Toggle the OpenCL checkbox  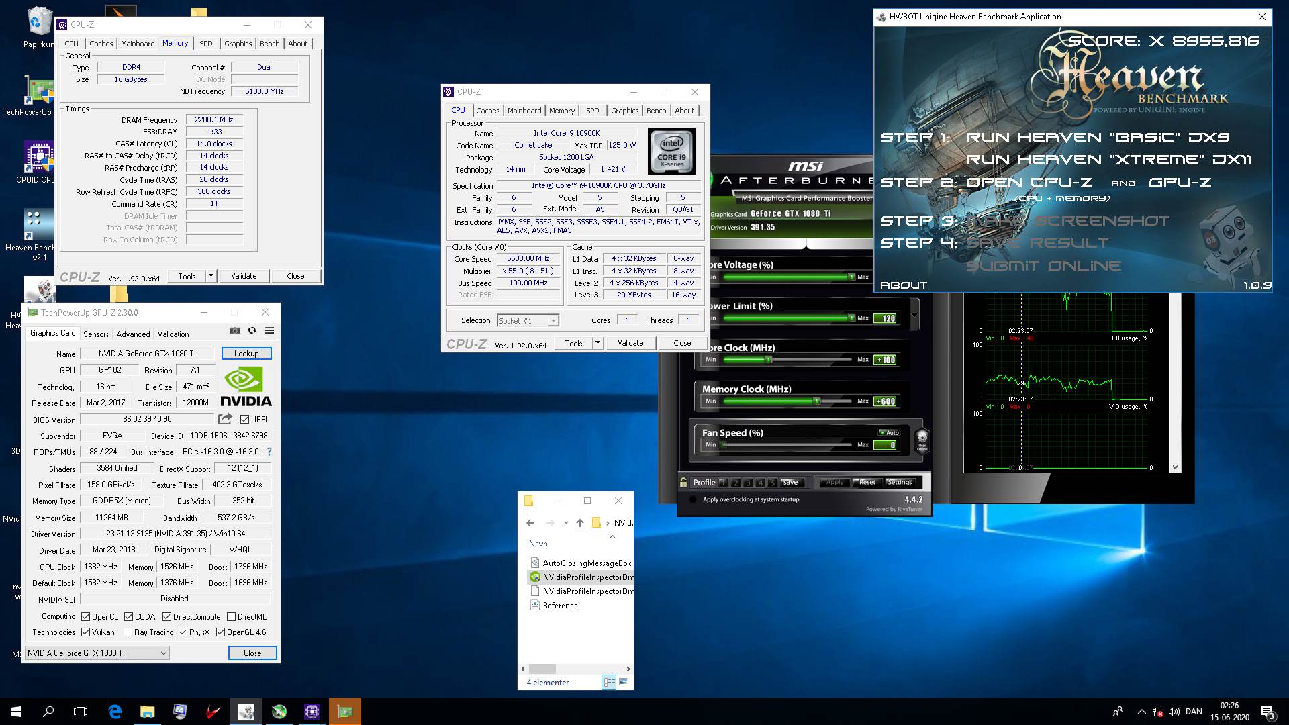click(x=85, y=617)
